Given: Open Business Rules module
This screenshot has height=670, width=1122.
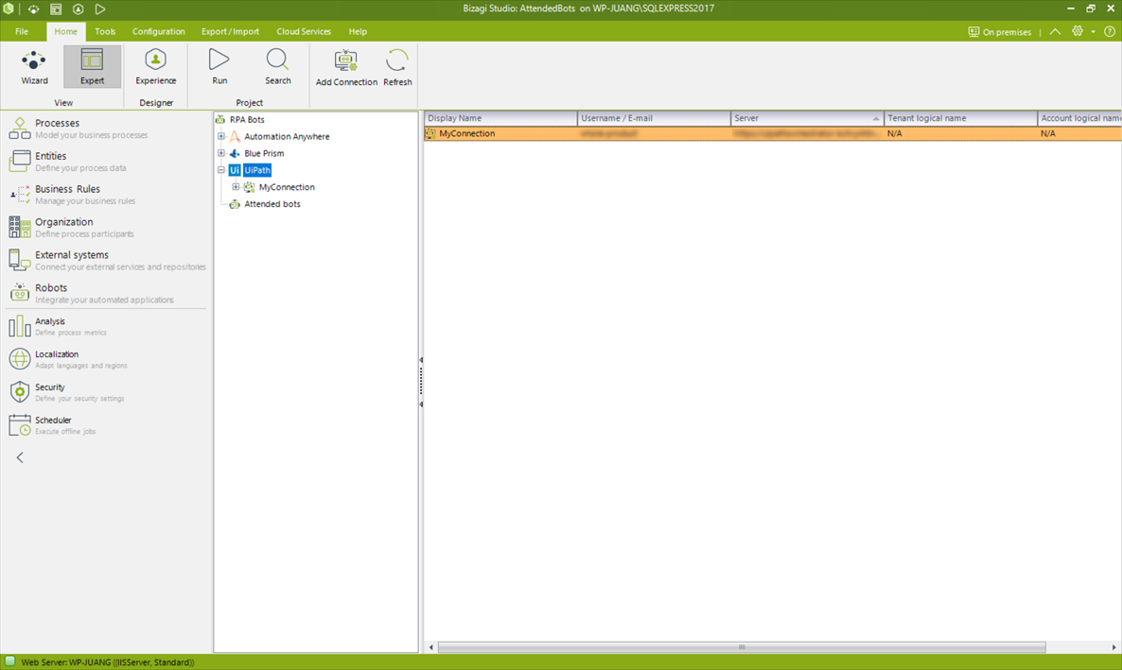Looking at the screenshot, I should coord(106,195).
